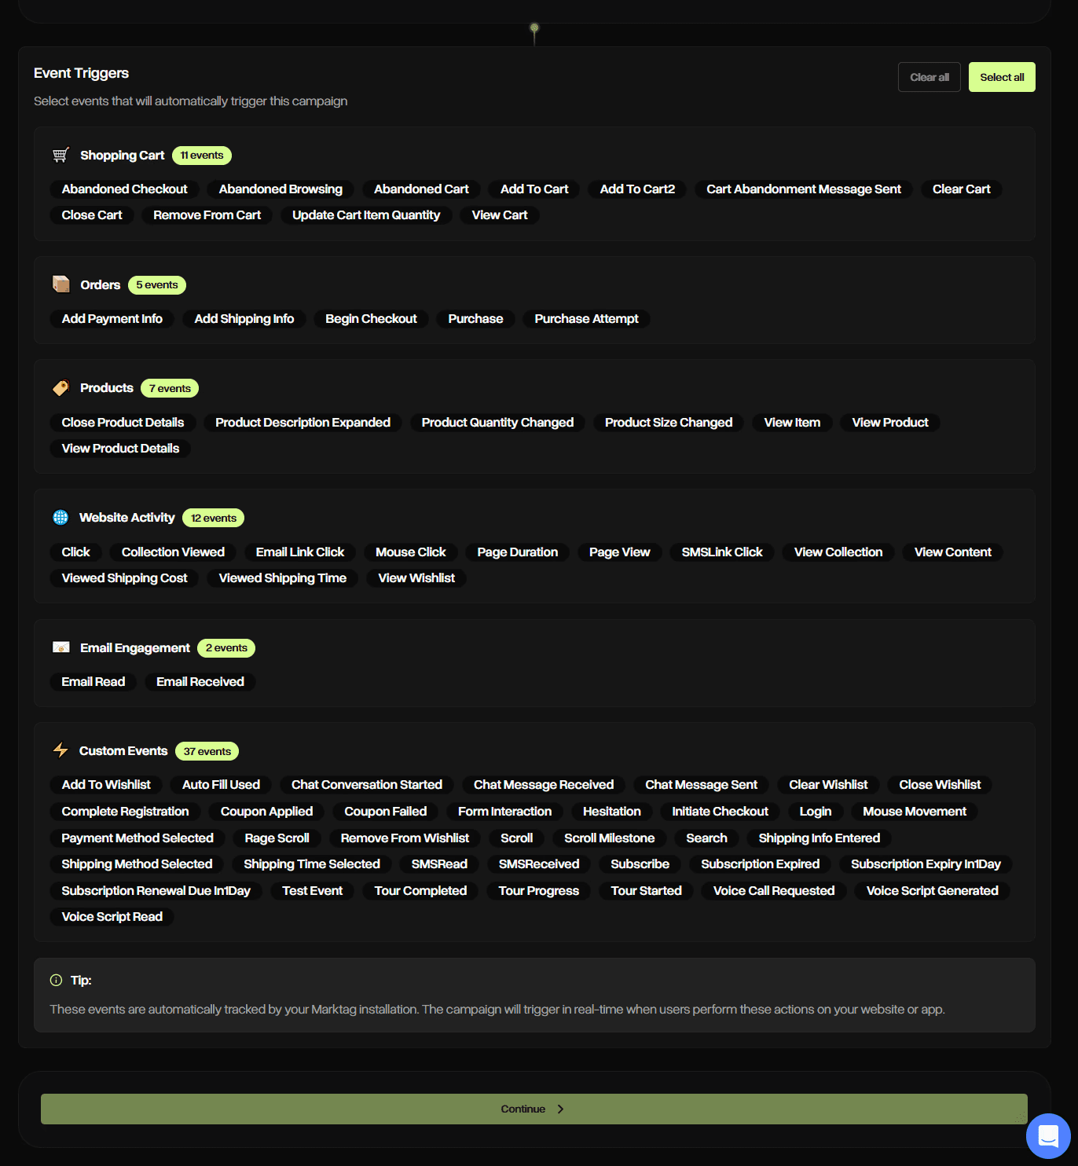The width and height of the screenshot is (1078, 1166).
Task: Click the Website Activity globe icon
Action: (60, 517)
